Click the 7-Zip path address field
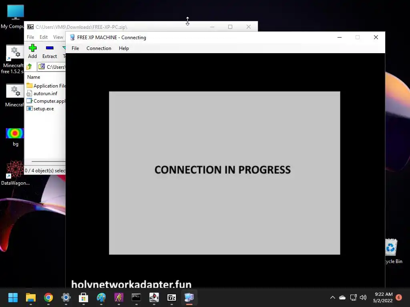Screen dimensions: 410x307 52,67
